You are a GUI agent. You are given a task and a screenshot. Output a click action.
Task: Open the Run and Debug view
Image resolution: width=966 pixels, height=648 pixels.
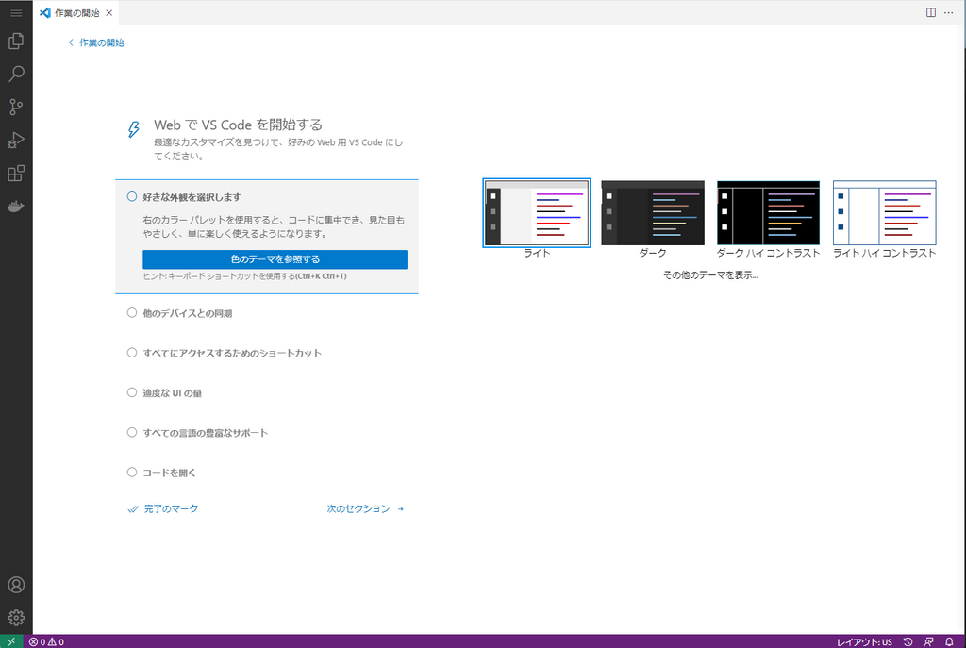click(x=15, y=140)
